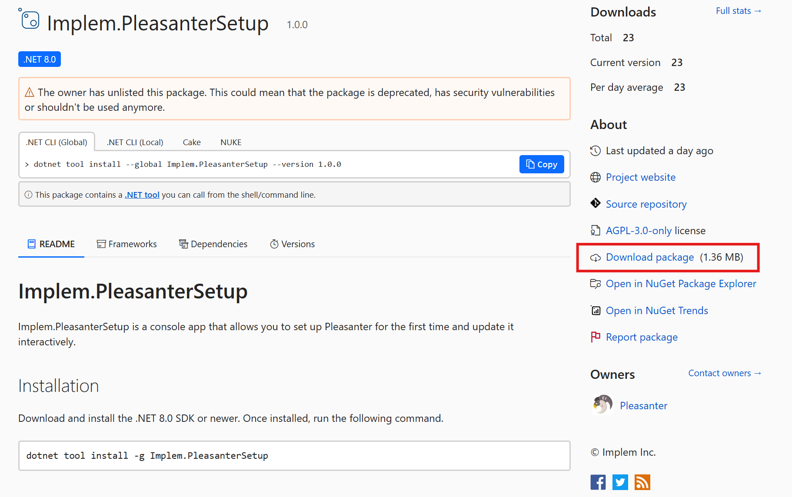
Task: Click the Per day average value
Action: pyautogui.click(x=679, y=87)
